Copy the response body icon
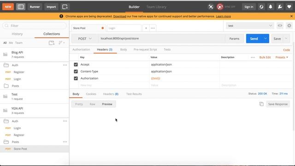This screenshot has width=295, height=166. [261, 104]
